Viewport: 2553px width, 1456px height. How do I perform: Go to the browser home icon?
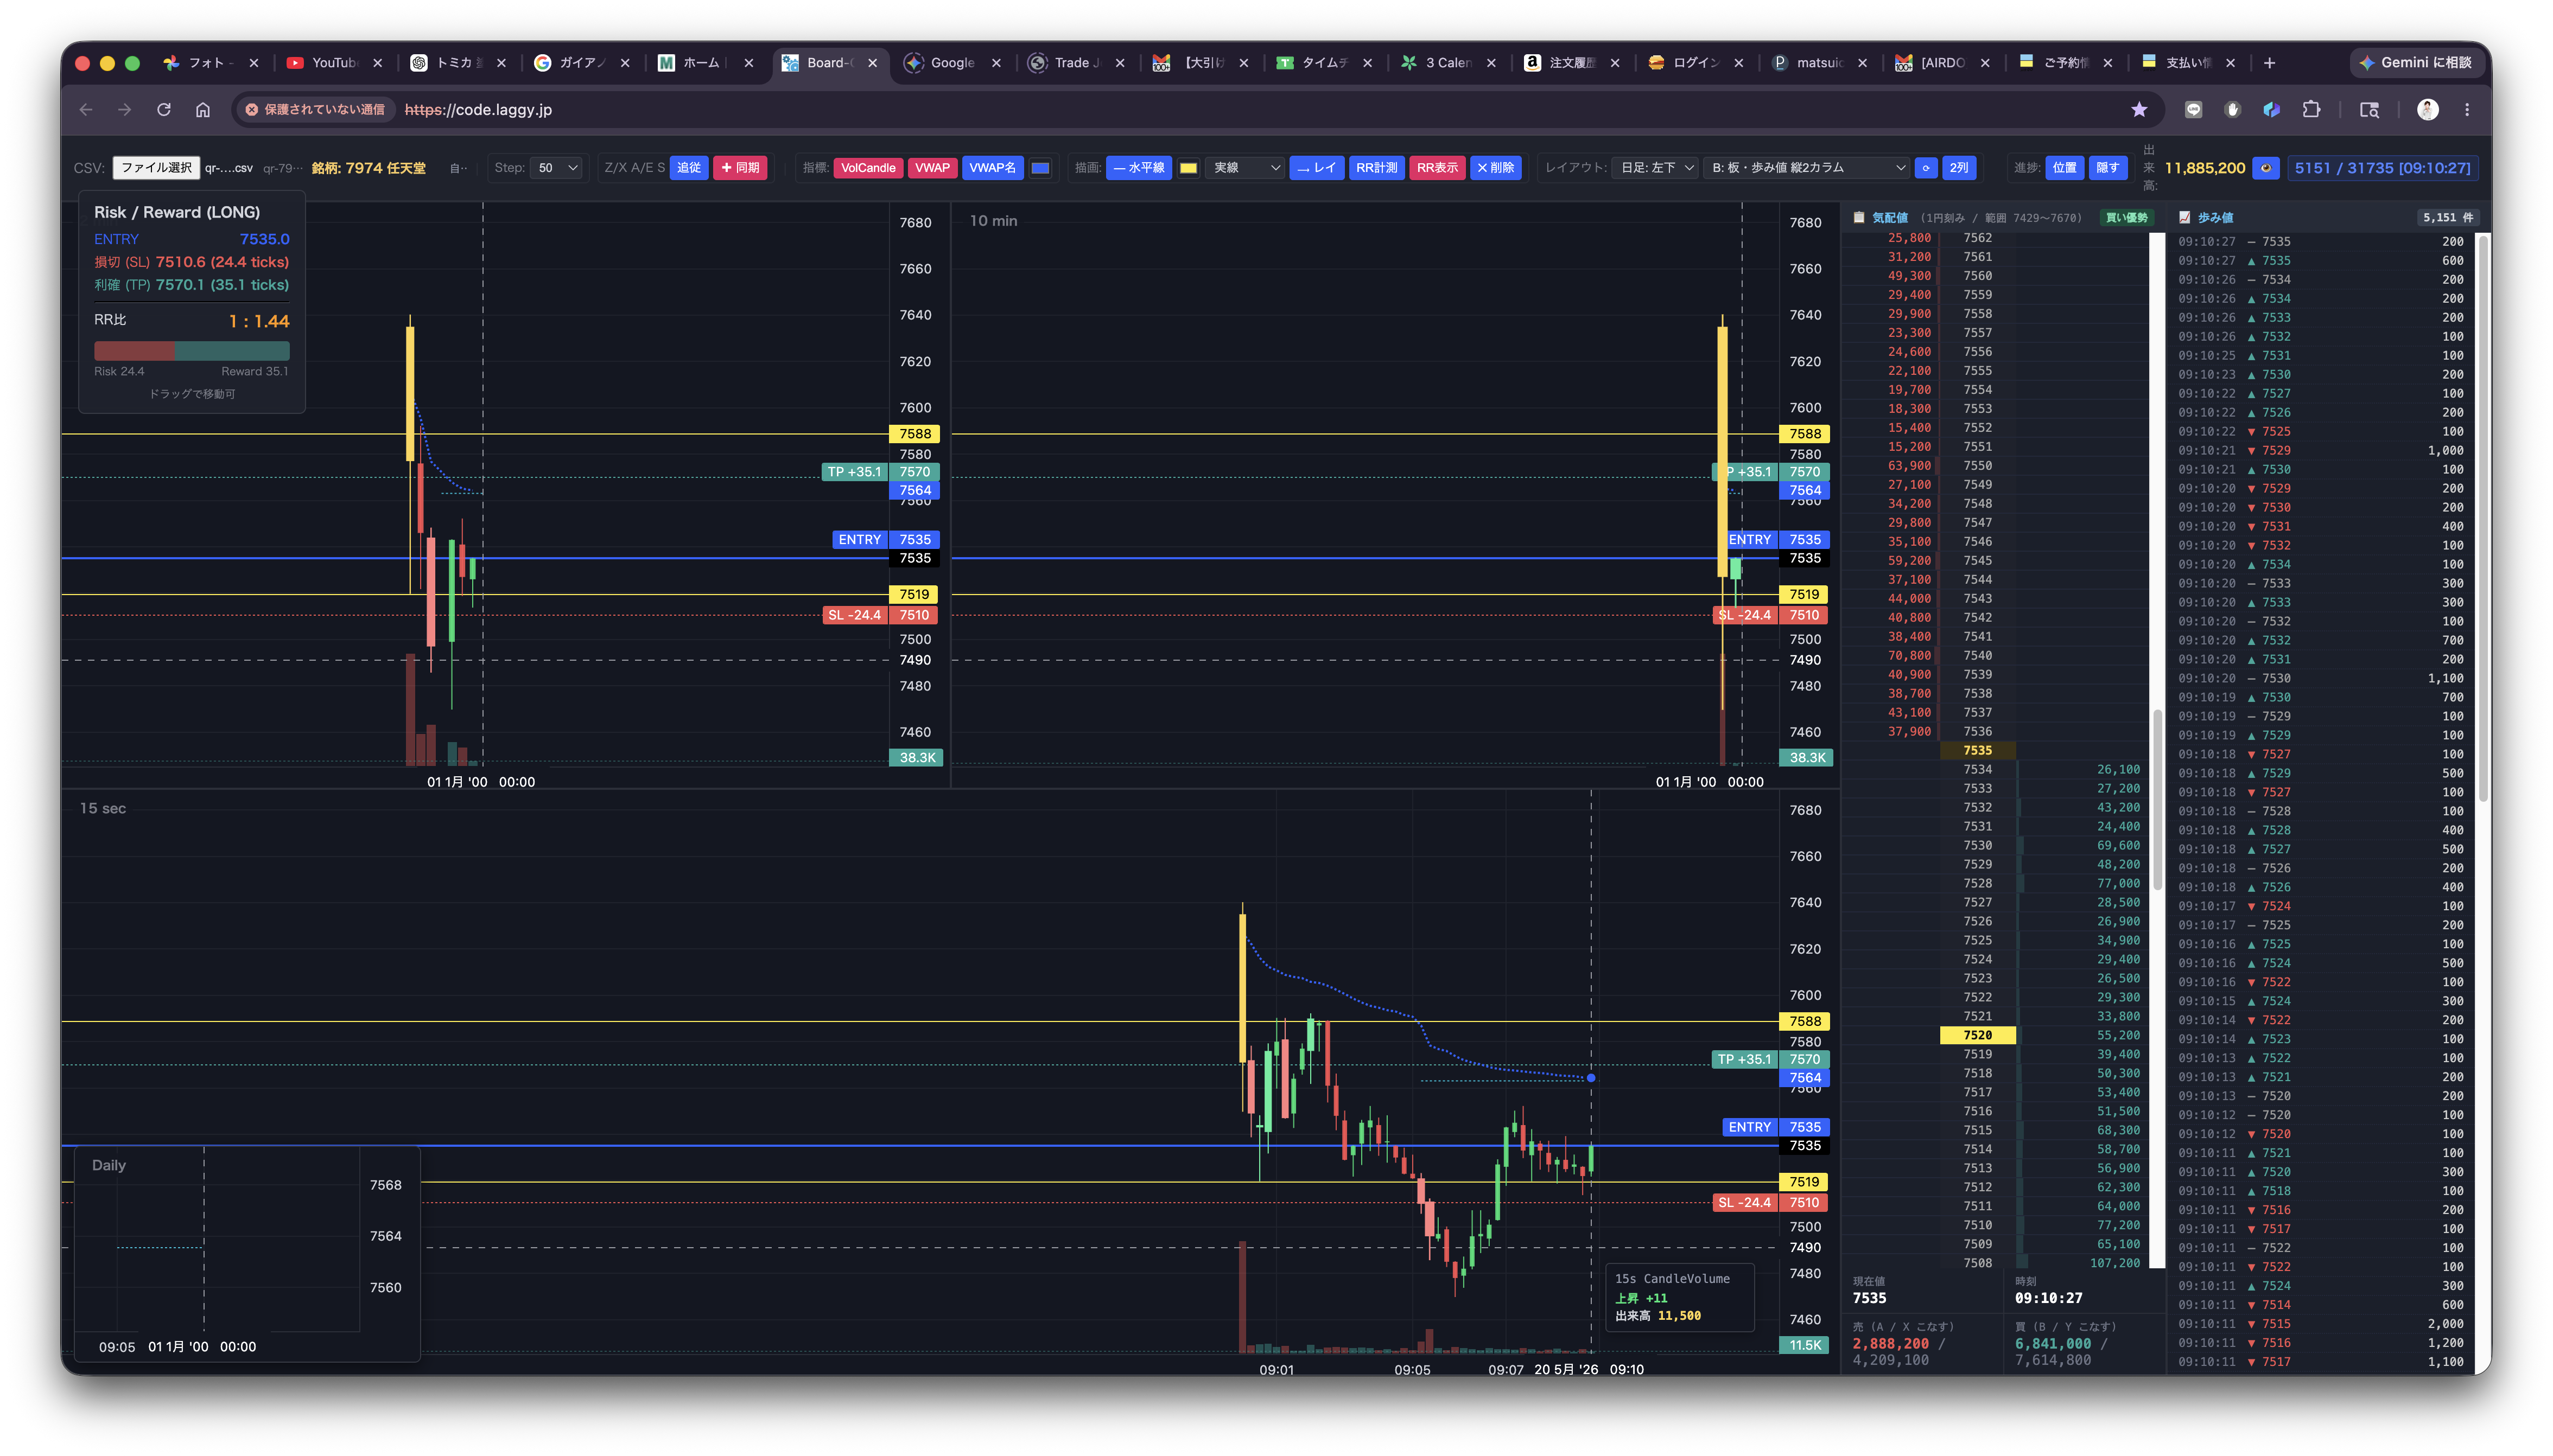coord(203,110)
